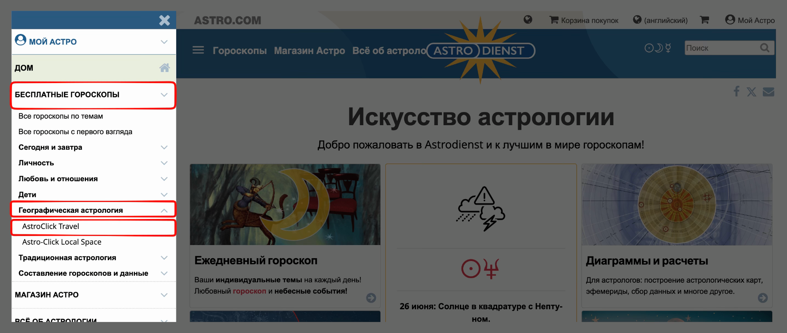787x333 pixels.
Task: Select МАГАЗИН АСТРО menu label
Action: [x=47, y=295]
